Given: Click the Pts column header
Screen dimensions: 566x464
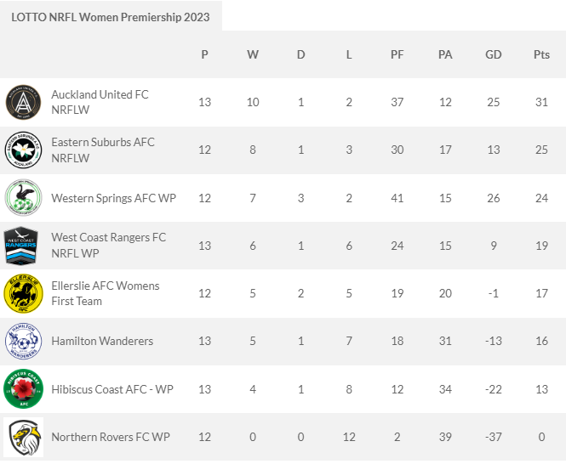Looking at the screenshot, I should click(x=541, y=54).
